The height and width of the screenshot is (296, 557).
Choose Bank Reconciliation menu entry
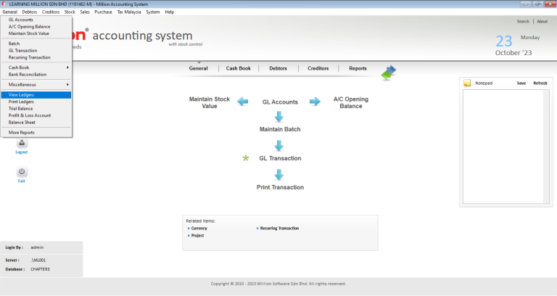click(x=36, y=75)
